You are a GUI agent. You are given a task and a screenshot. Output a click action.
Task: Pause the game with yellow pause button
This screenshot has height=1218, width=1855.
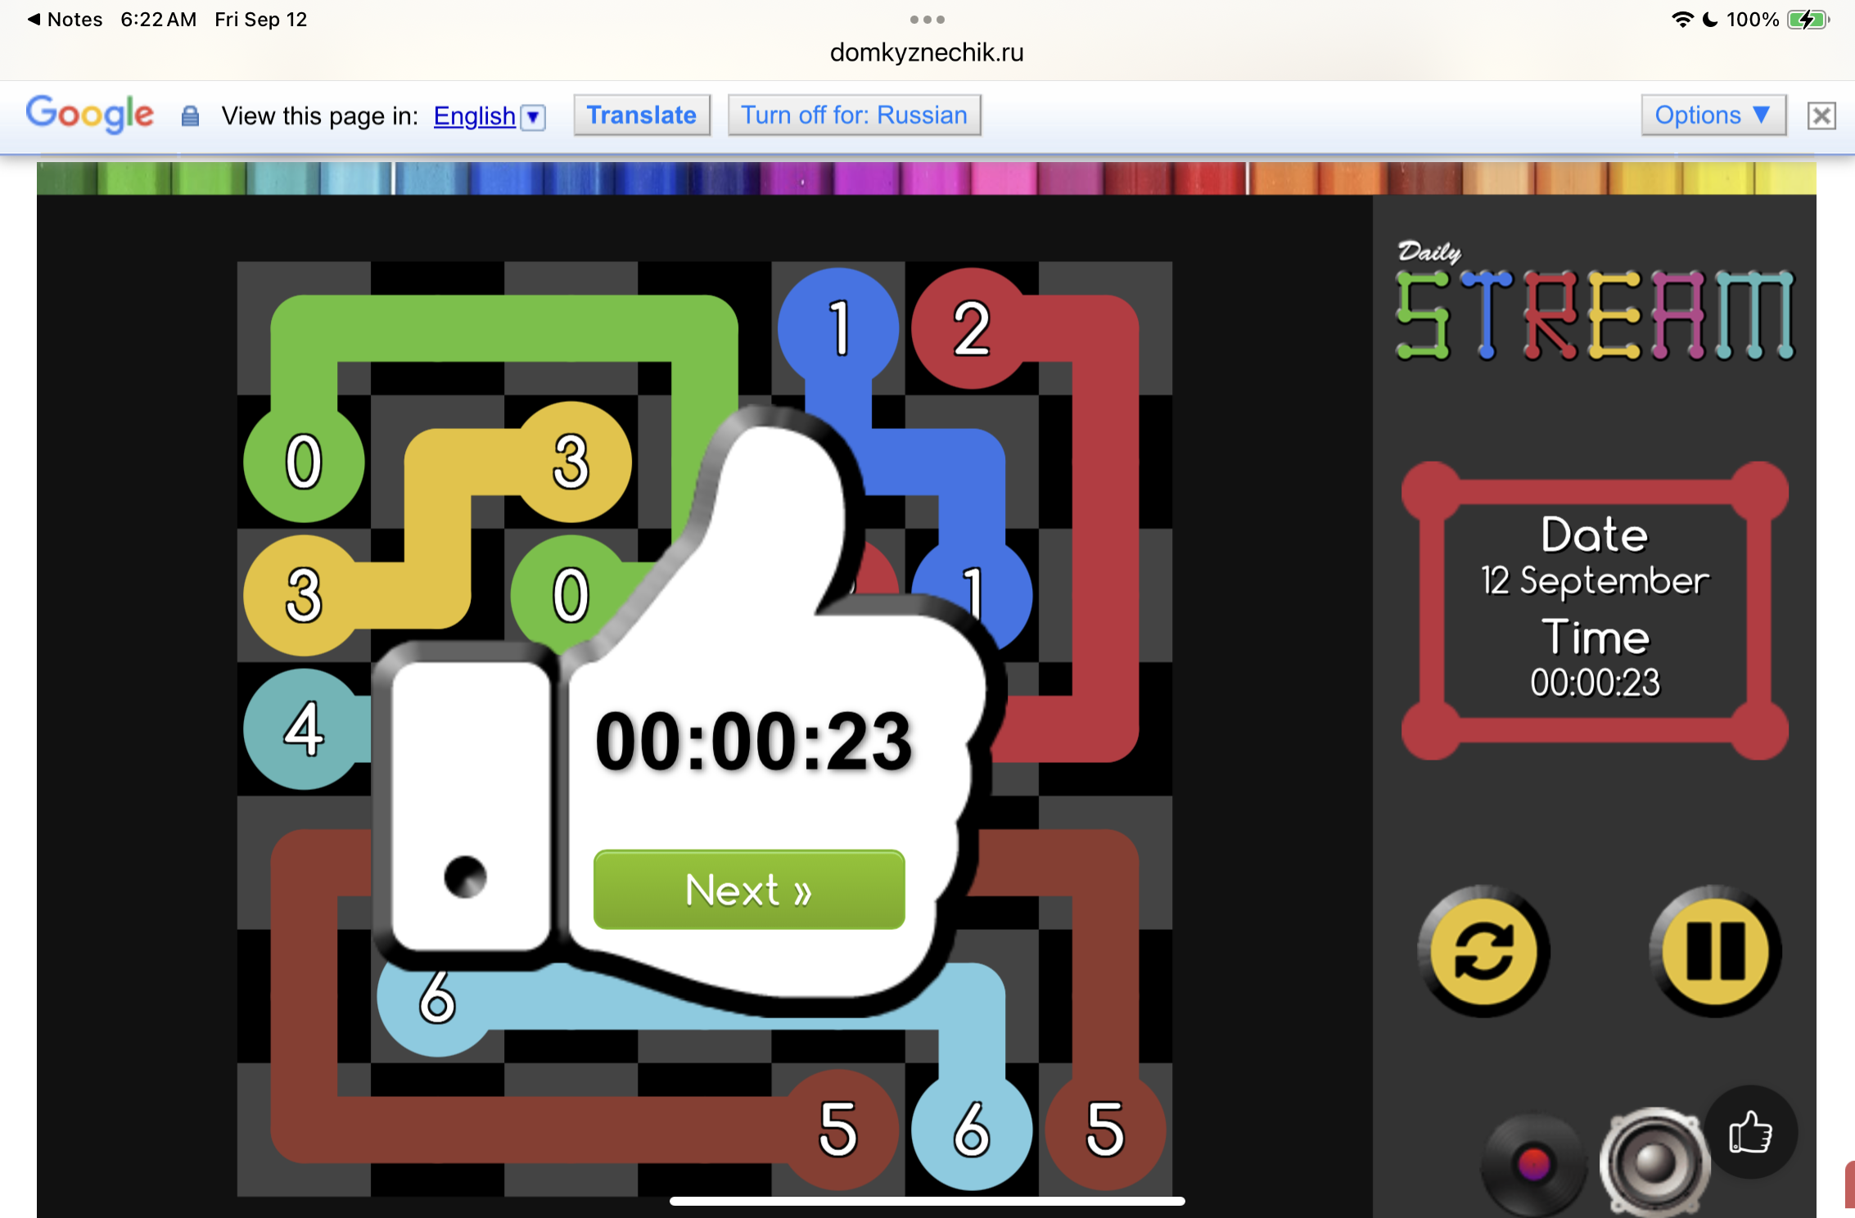1715,951
